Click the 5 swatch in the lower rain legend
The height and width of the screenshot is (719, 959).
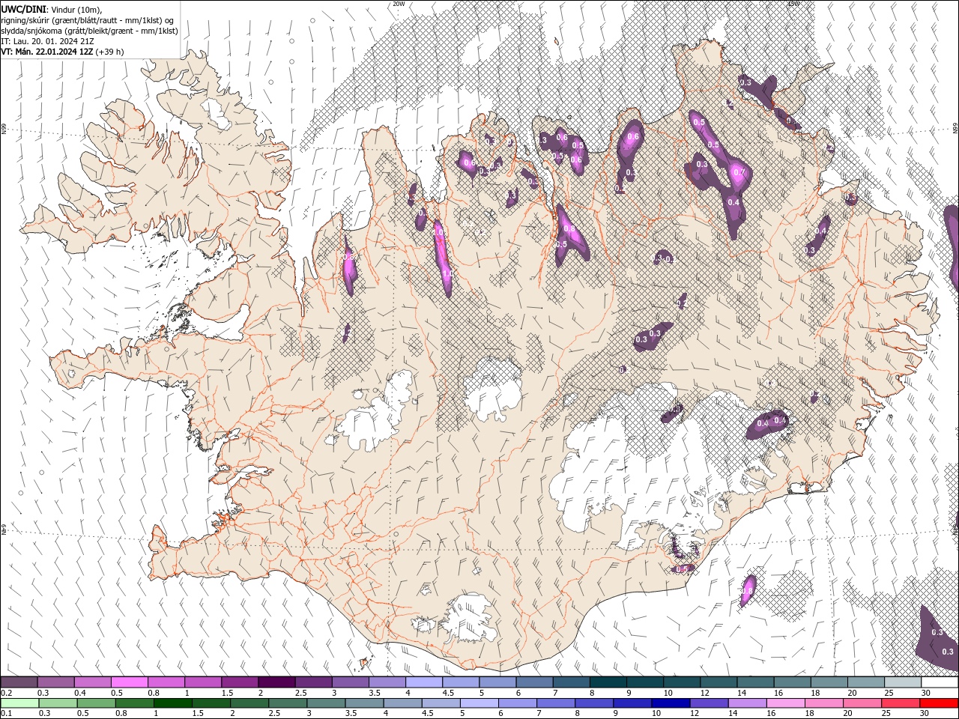point(479,703)
